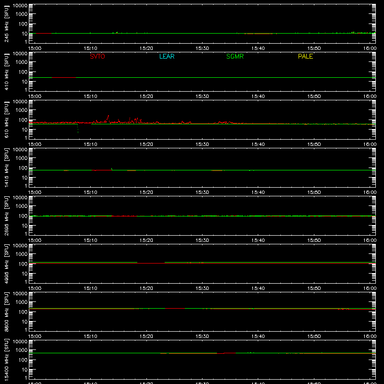Click 15:00 time label below 410 MHz panel
Screen dimensions: 384x384
(35, 96)
